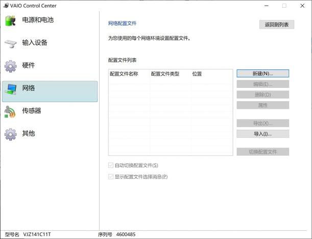This screenshot has height=239, width=312.
Task: Import a profile with 导入(I)...
Action: 262,134
